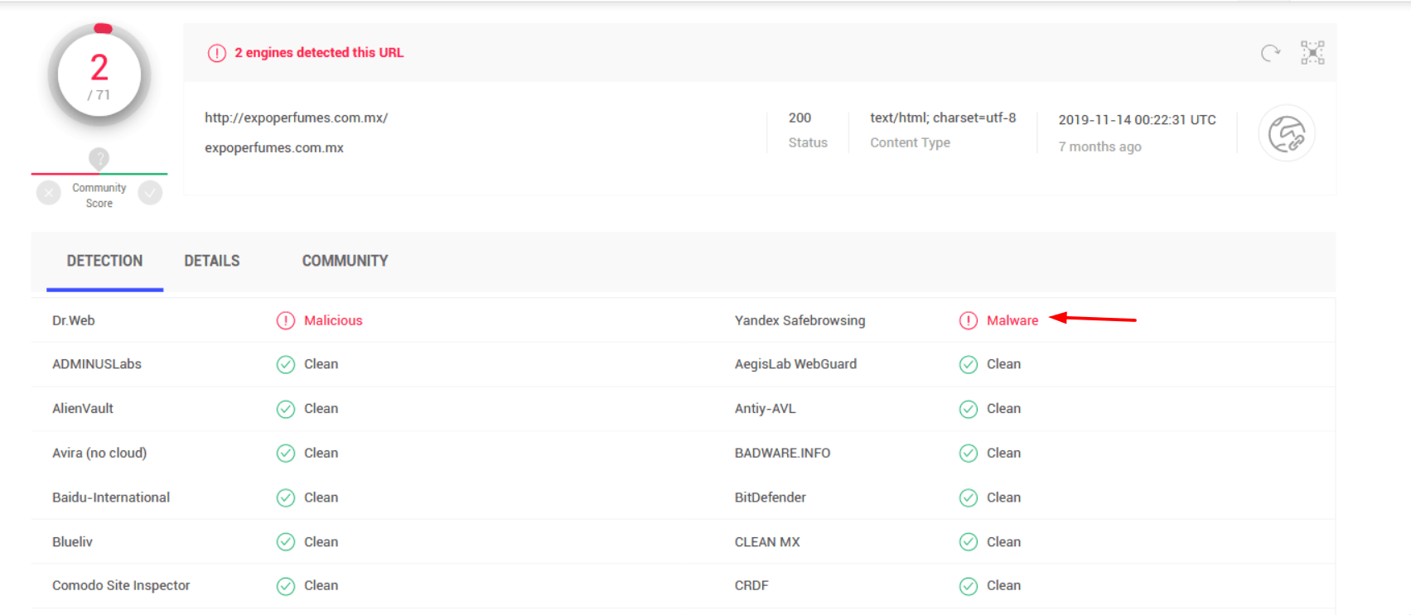Click the '7 months ago' text
The width and height of the screenshot is (1411, 615).
pyautogui.click(x=1099, y=147)
